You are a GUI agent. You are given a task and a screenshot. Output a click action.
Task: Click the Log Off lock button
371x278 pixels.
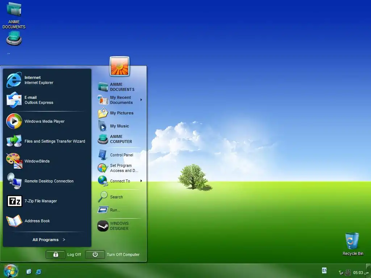(x=55, y=254)
